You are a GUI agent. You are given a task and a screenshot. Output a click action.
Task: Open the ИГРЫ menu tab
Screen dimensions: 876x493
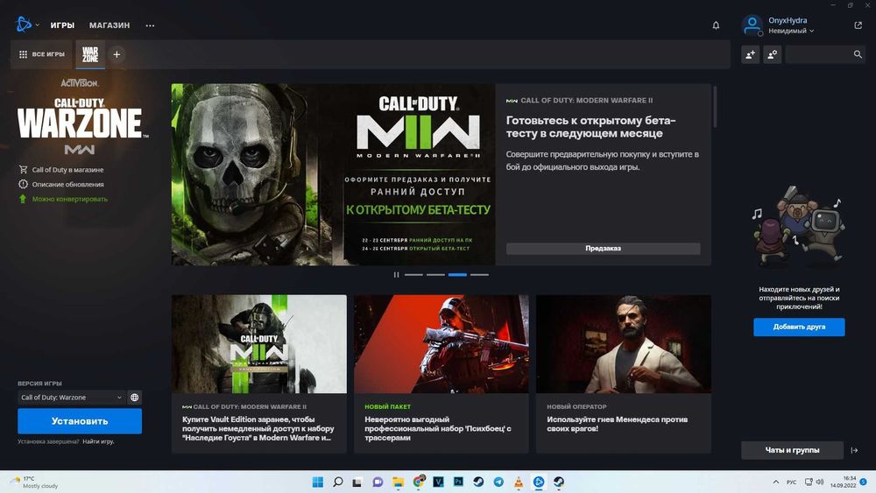coord(62,25)
